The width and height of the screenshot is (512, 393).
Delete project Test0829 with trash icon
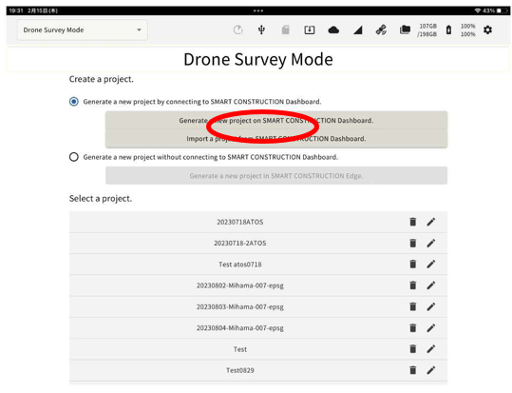coord(412,370)
